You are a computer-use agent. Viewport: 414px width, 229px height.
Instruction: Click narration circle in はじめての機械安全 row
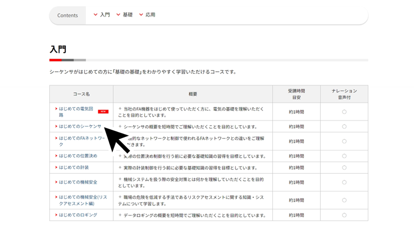(344, 182)
